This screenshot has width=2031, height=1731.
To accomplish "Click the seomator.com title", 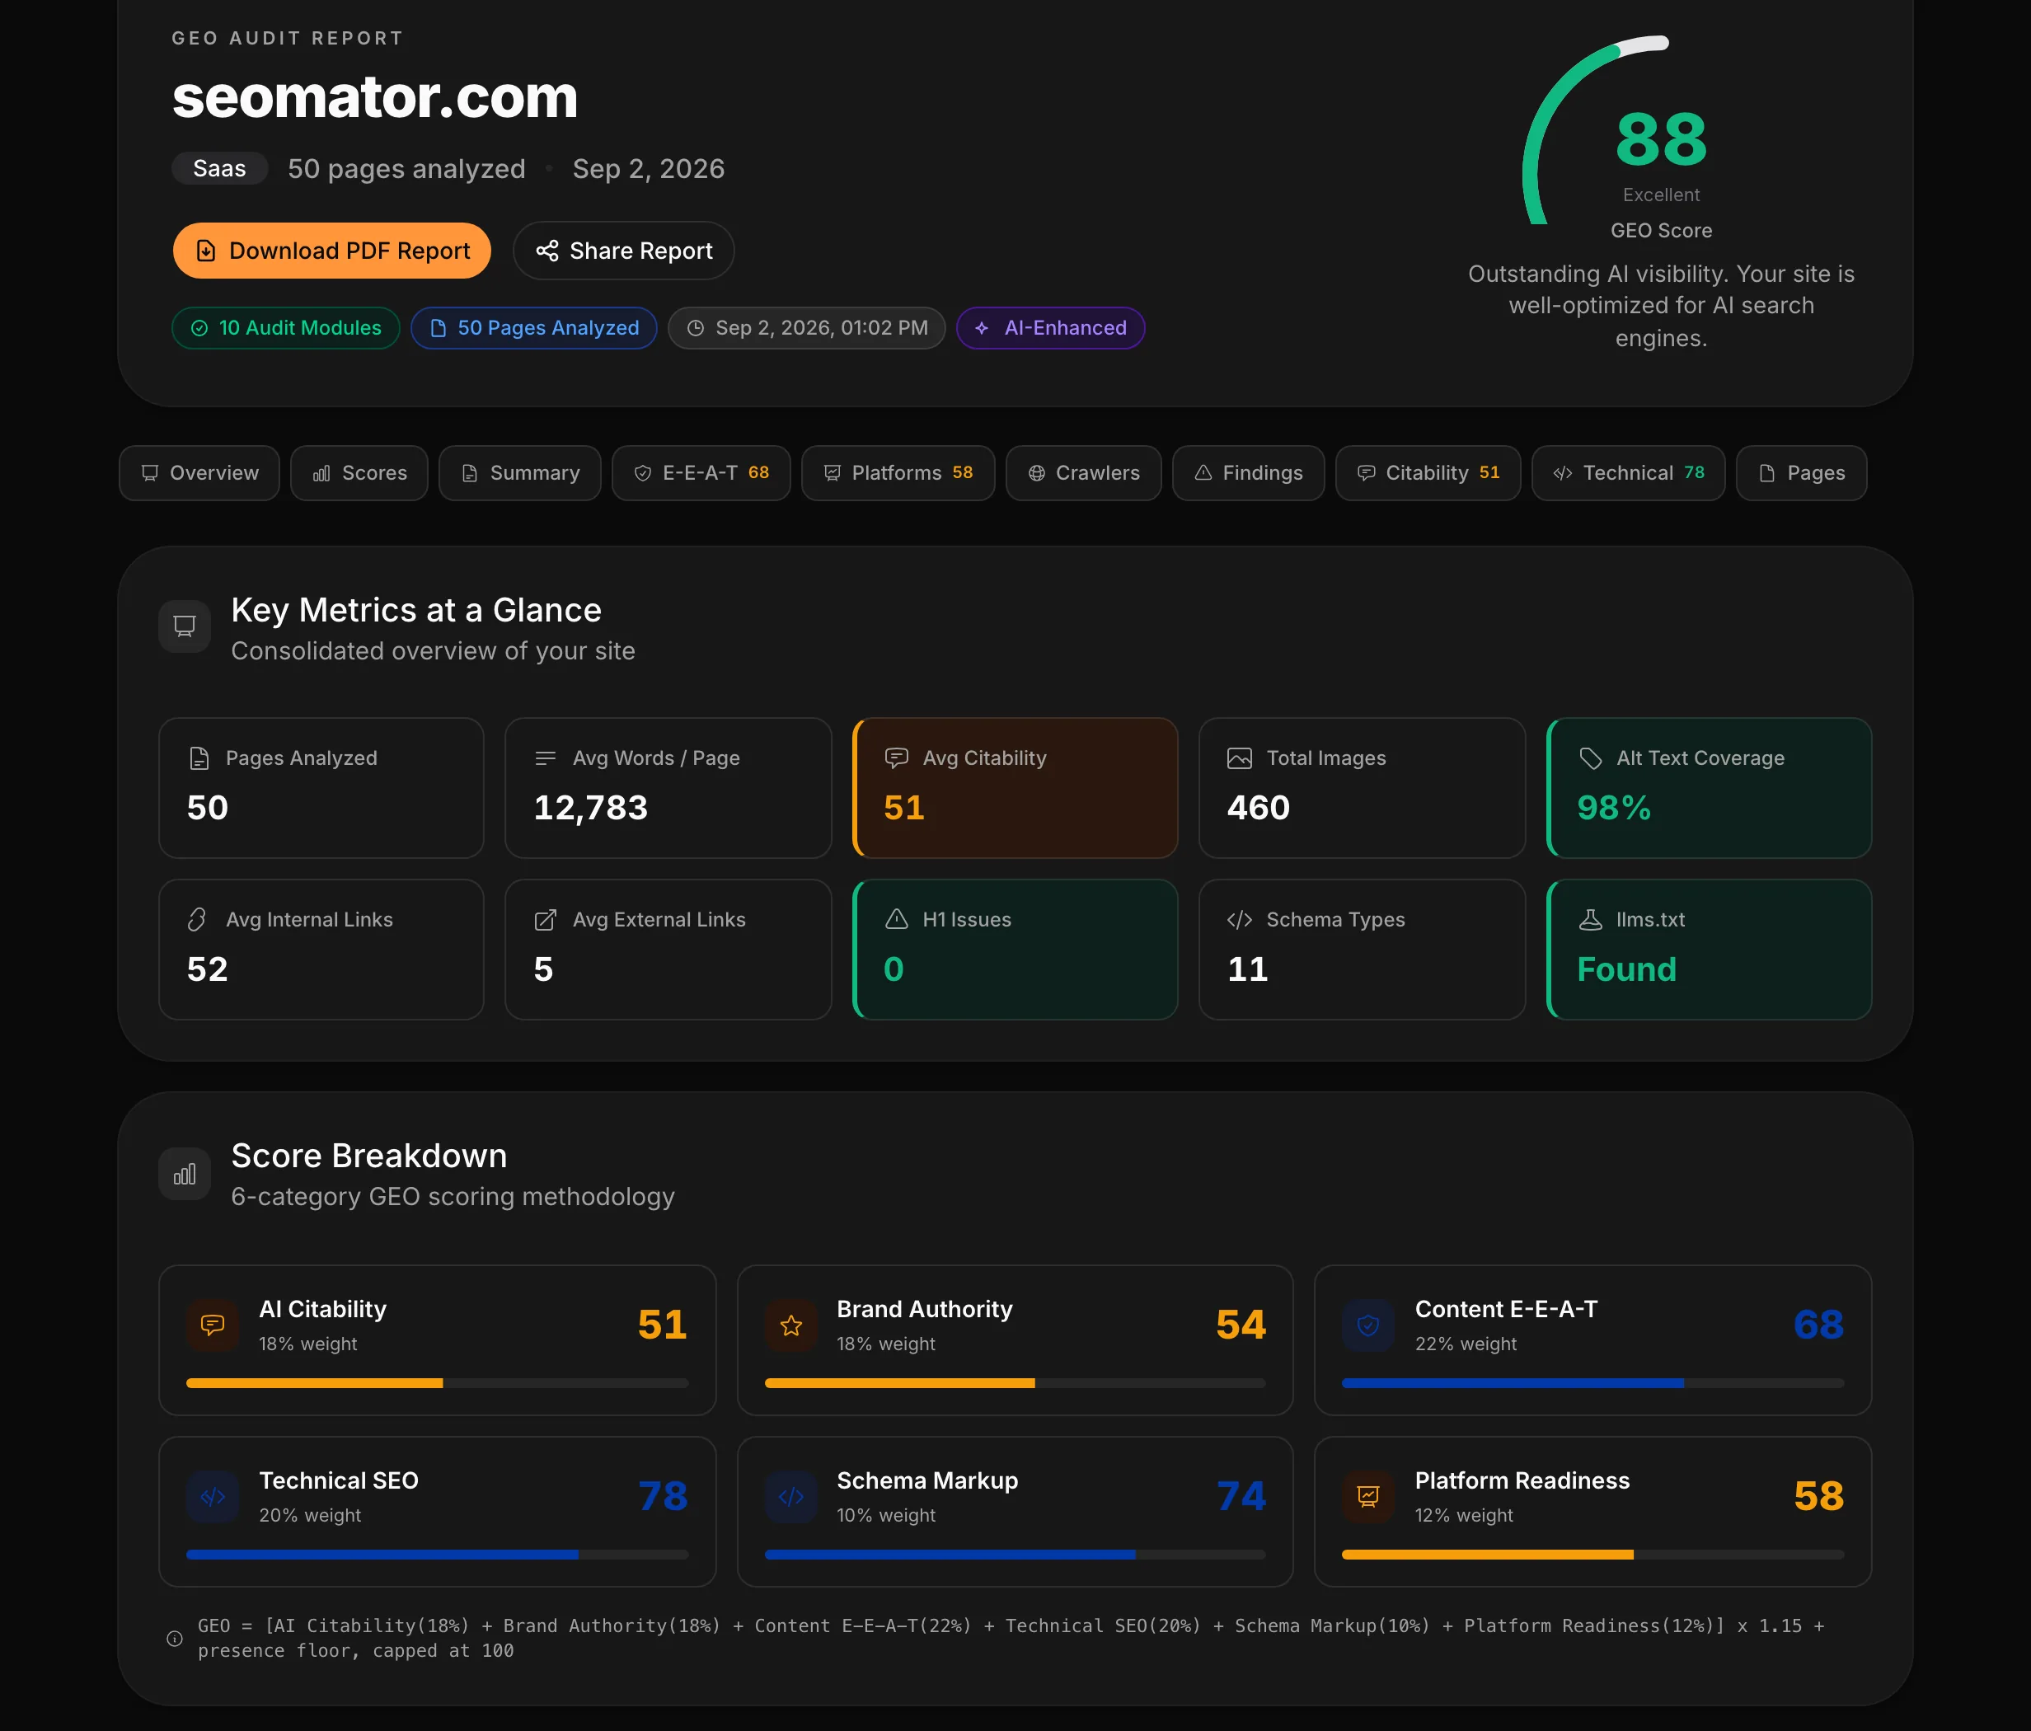I will click(x=374, y=97).
